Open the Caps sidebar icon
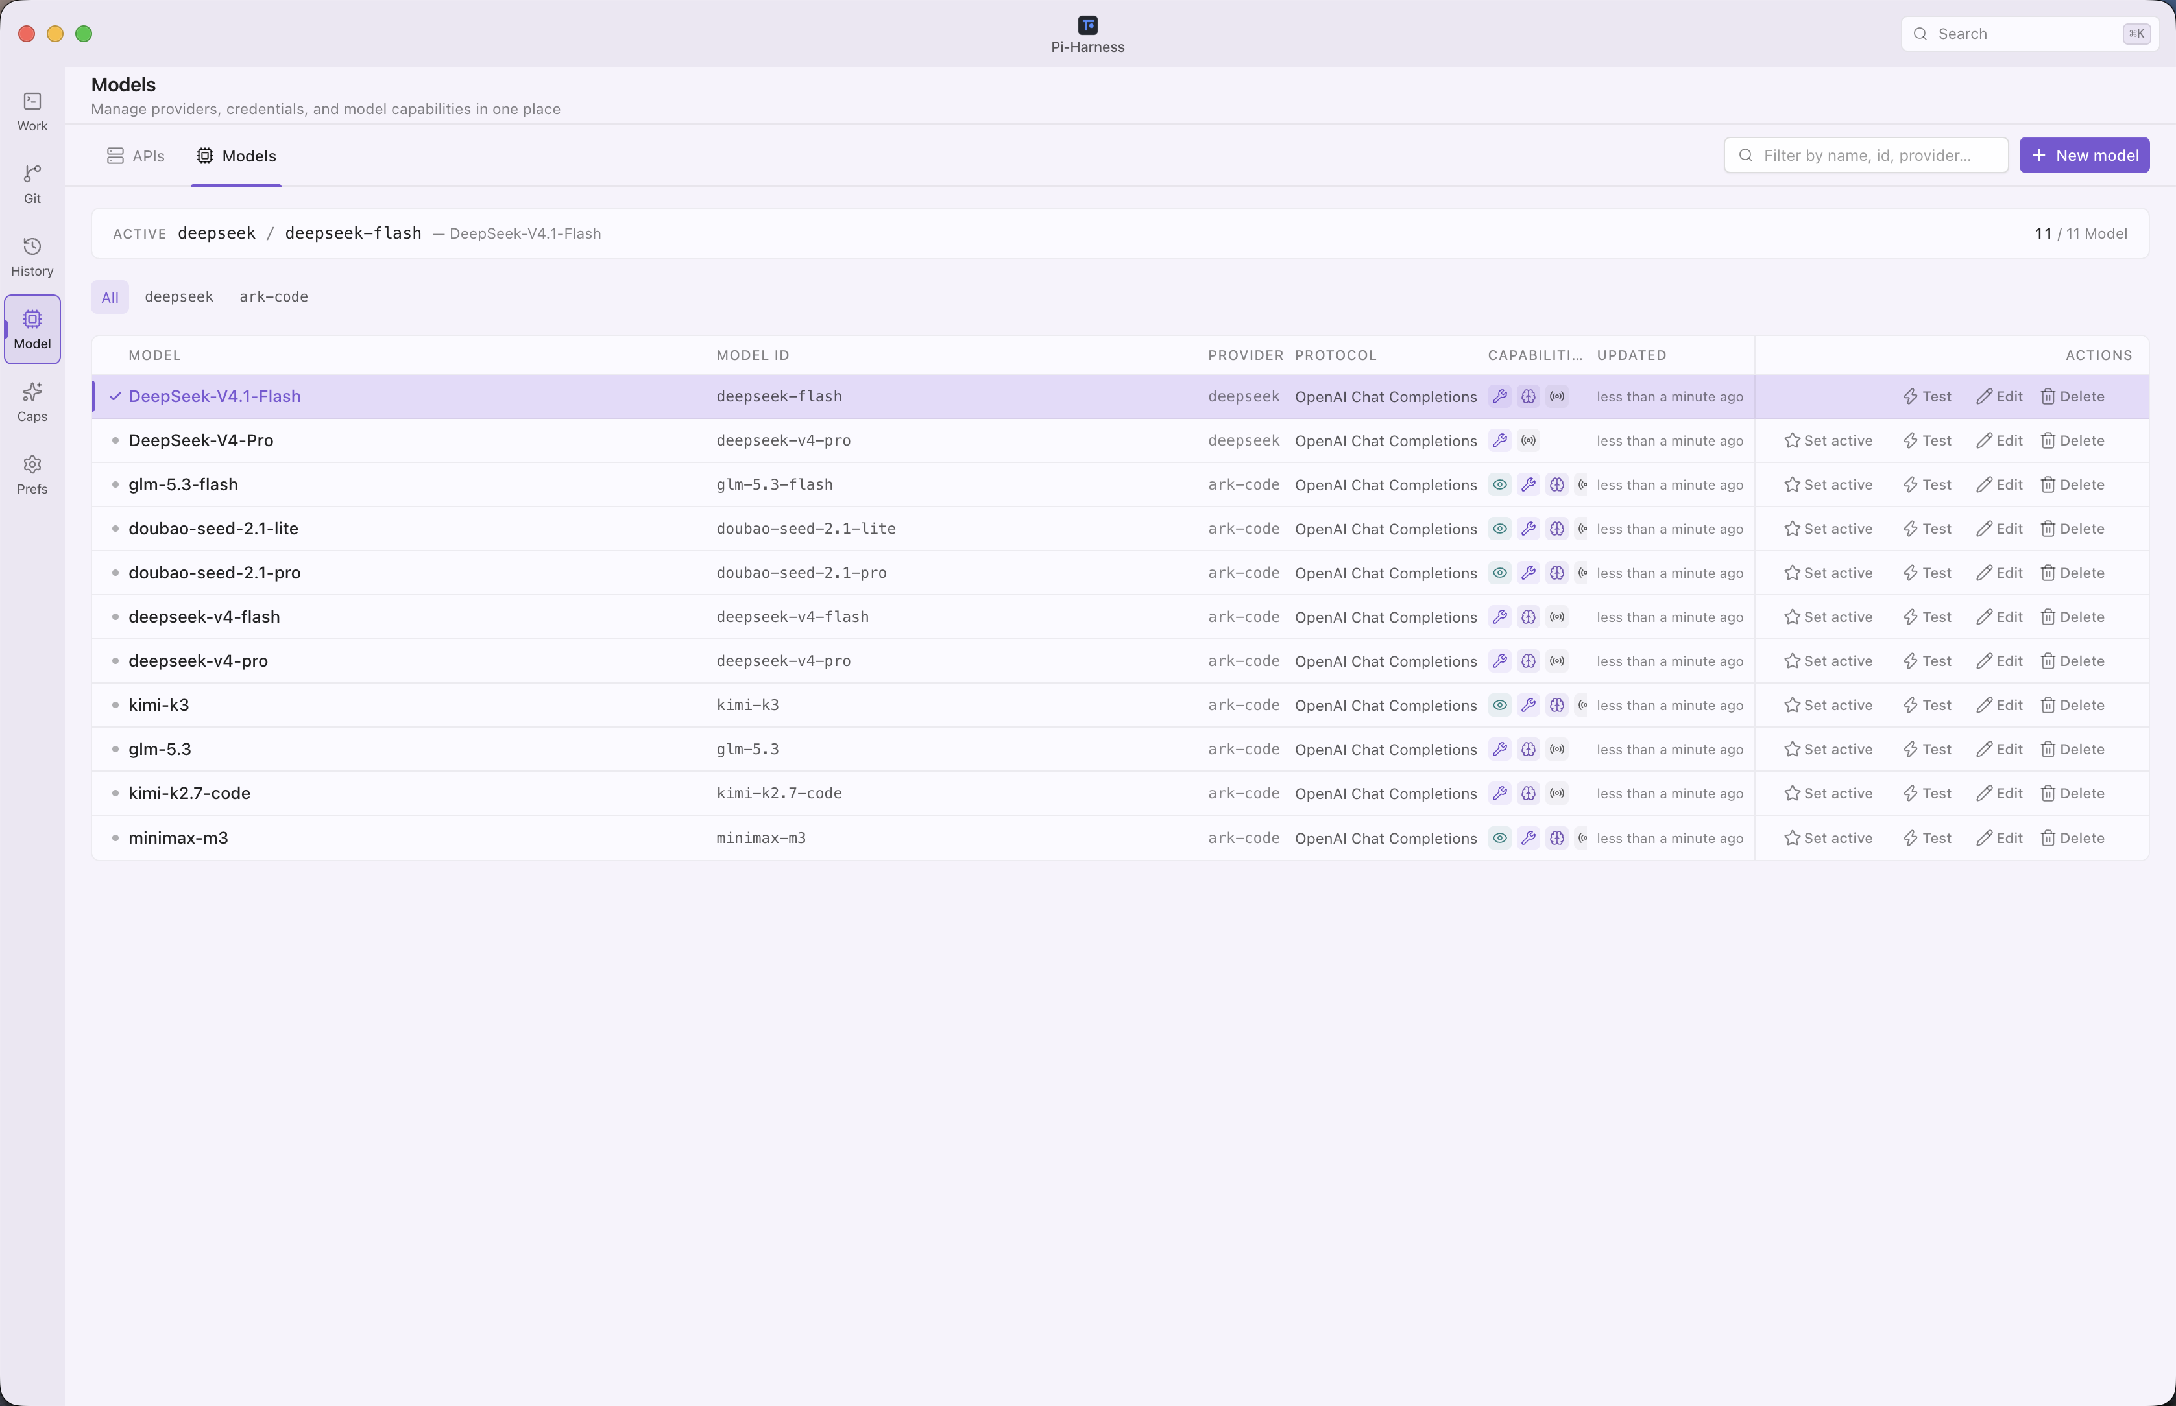The width and height of the screenshot is (2176, 1406). [x=32, y=403]
